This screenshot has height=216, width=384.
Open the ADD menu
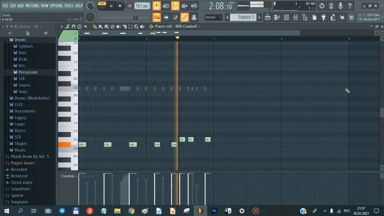pyautogui.click(x=20, y=5)
